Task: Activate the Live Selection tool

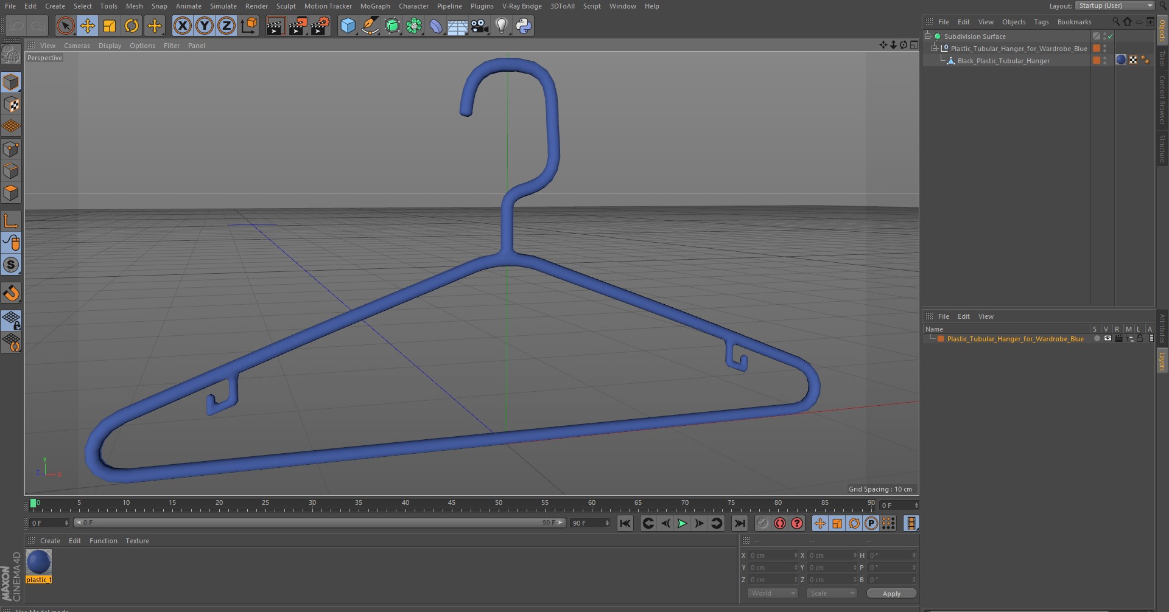Action: click(65, 26)
